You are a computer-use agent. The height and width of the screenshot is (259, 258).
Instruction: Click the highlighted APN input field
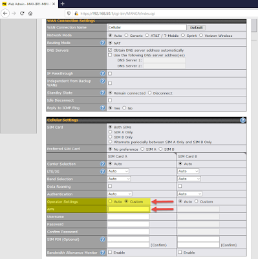point(128,209)
